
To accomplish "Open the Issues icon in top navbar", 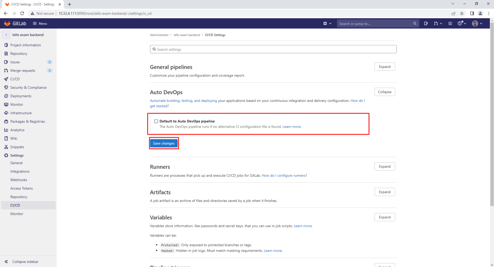I will coord(426,23).
